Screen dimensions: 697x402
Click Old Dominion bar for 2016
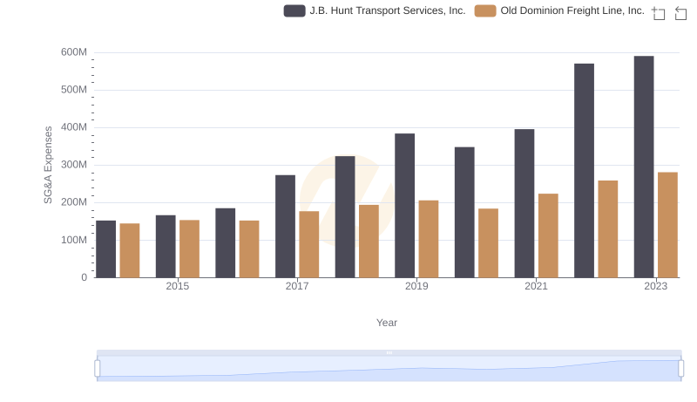click(x=249, y=249)
